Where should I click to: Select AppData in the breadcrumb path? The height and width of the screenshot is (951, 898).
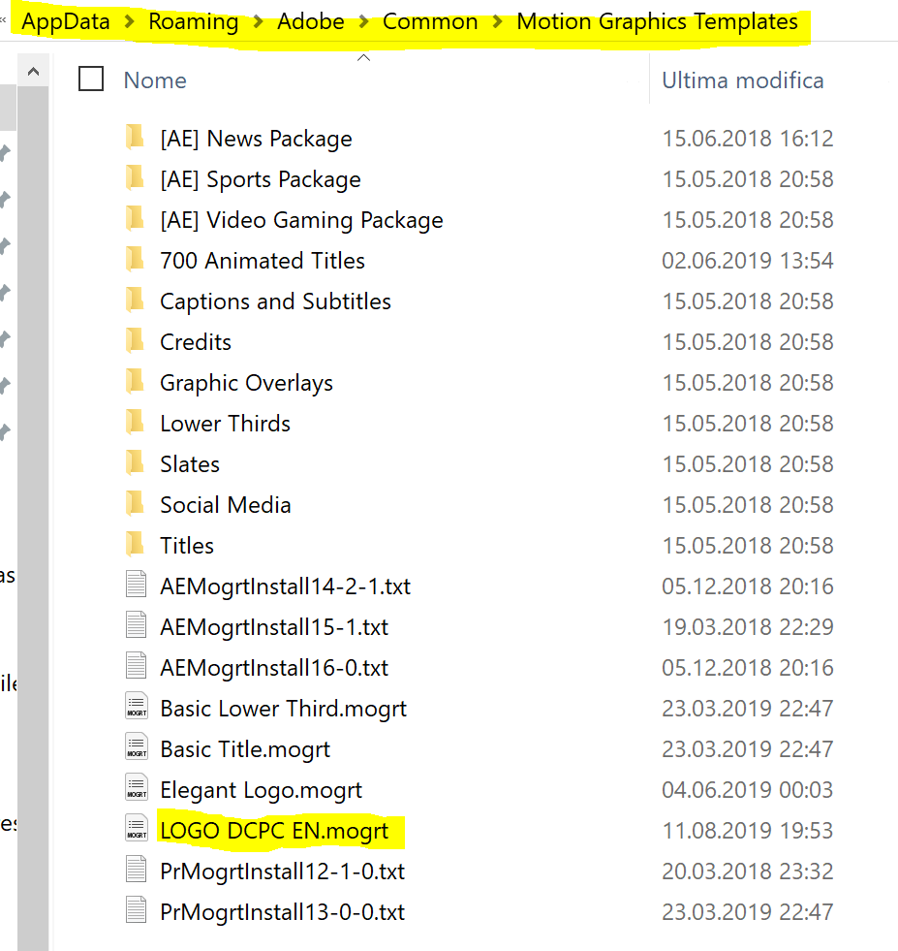(65, 20)
